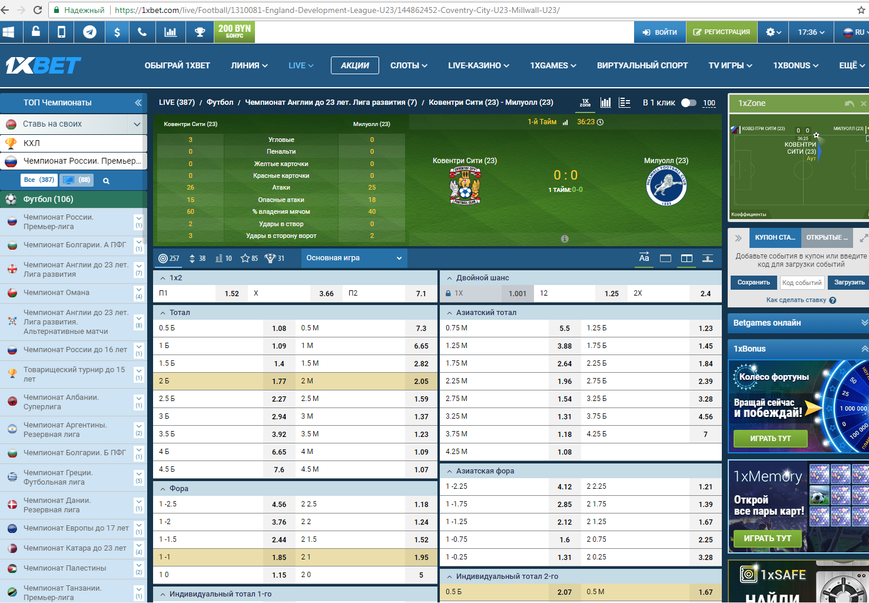The height and width of the screenshot is (603, 869).
Task: Select the star 85 markets filter
Action: [250, 258]
